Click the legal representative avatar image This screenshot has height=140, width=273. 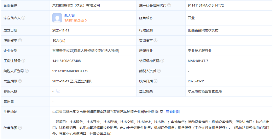click(x=57, y=18)
